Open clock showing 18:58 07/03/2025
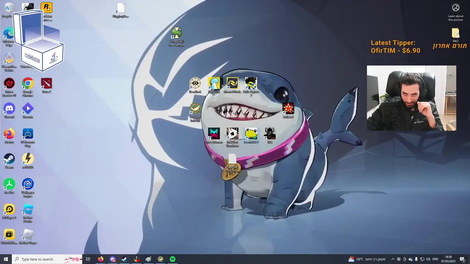Viewport: 470px width, 264px height. click(448, 259)
